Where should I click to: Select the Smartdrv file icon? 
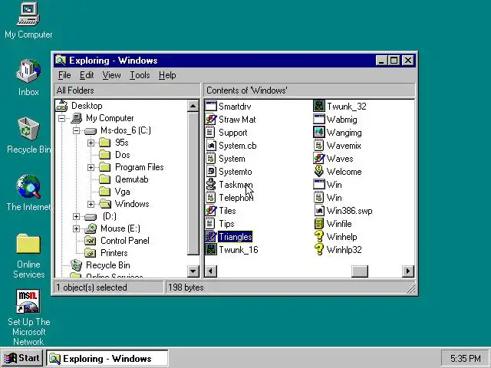pyautogui.click(x=211, y=106)
